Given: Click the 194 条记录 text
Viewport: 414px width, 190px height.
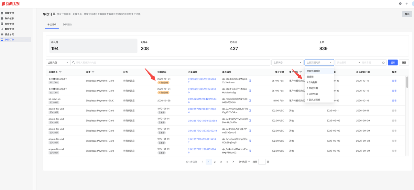Looking at the screenshot, I should click(191, 162).
